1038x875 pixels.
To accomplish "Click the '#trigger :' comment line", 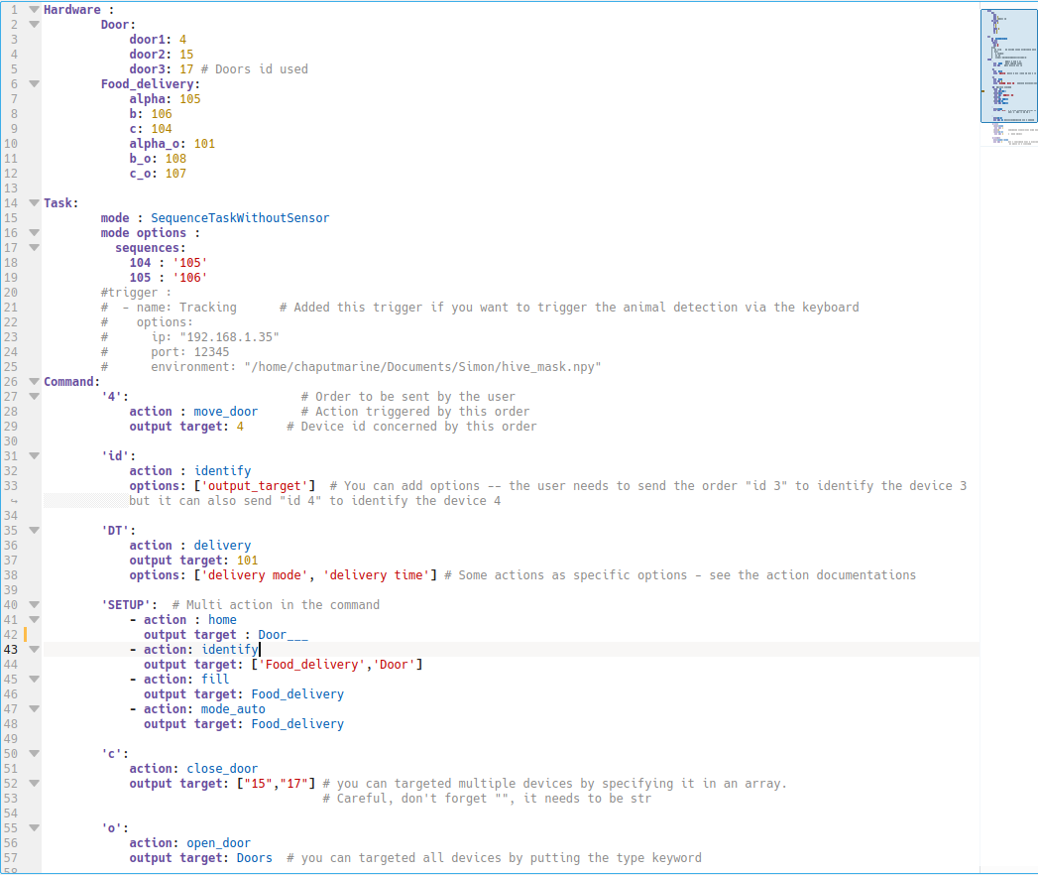I will [x=136, y=293].
